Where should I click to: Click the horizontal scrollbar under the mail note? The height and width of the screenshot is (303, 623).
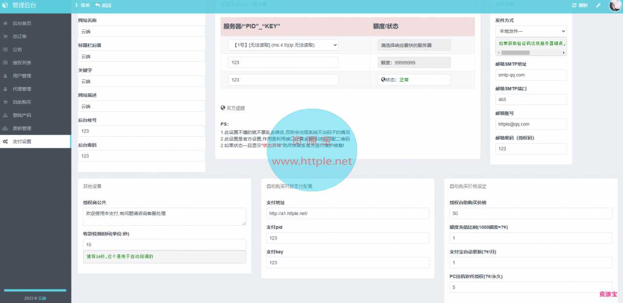tap(531, 52)
